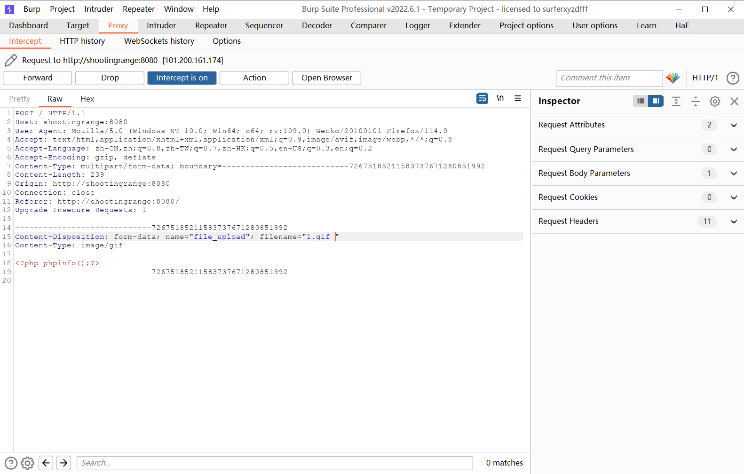Switch editor to Hex view
Screen dimensions: 744x474
87,99
